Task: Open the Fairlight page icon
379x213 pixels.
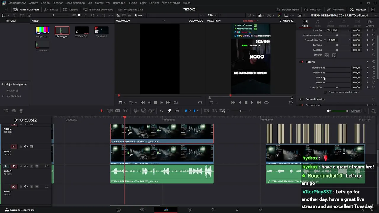Action: click(237, 210)
